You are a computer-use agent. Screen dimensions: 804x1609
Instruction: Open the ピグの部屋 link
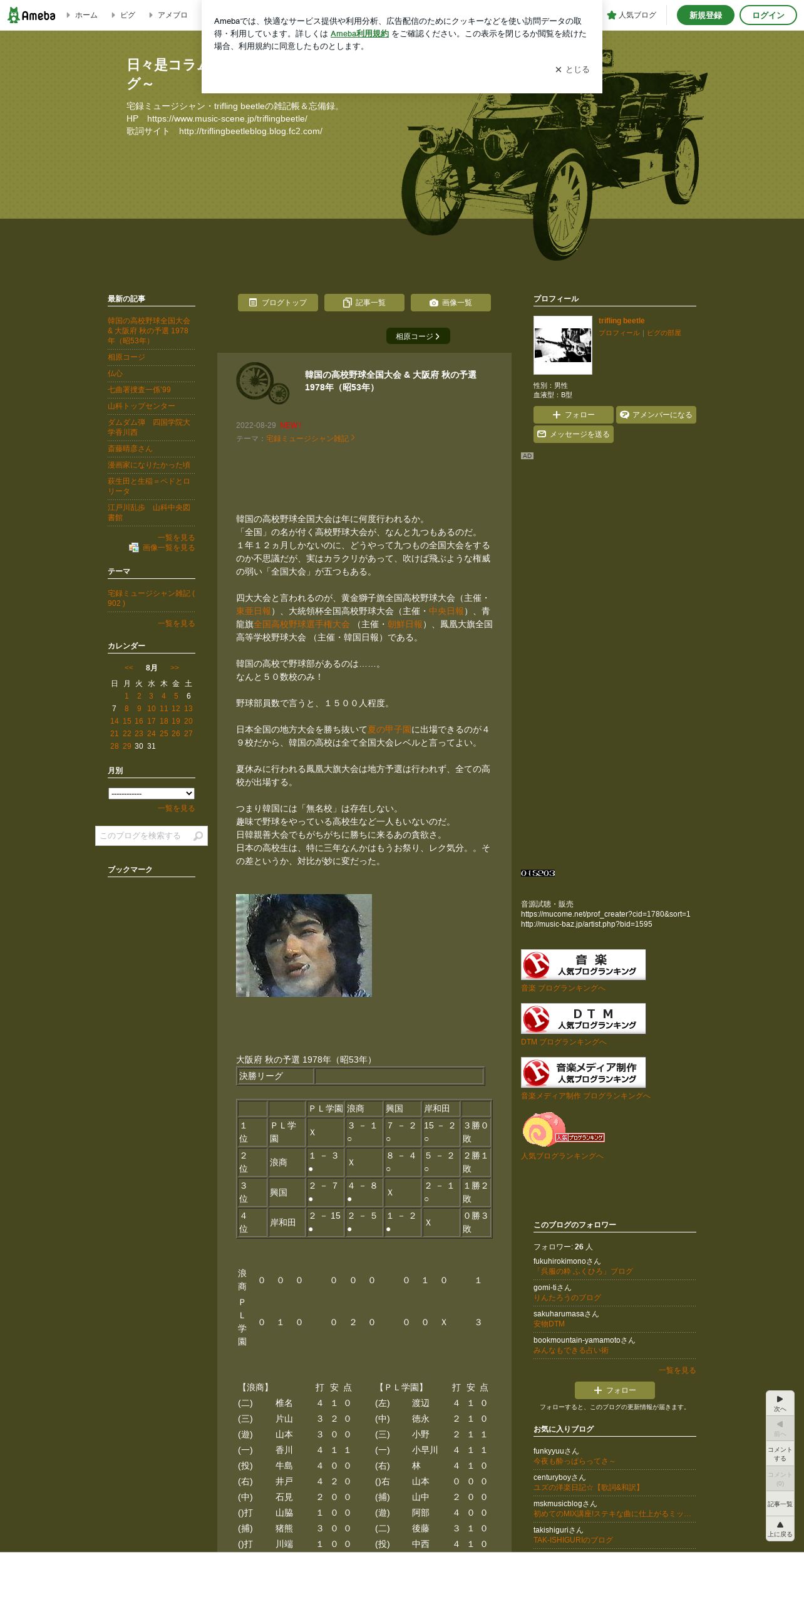(x=664, y=333)
